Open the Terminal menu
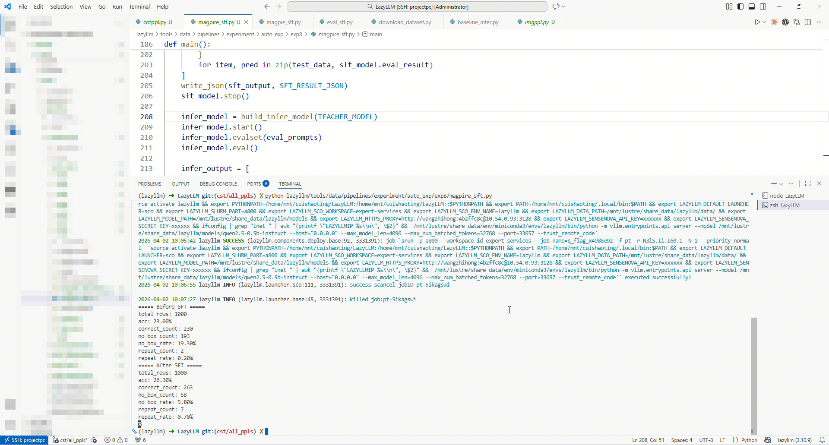The height and width of the screenshot is (445, 829). pos(139,6)
